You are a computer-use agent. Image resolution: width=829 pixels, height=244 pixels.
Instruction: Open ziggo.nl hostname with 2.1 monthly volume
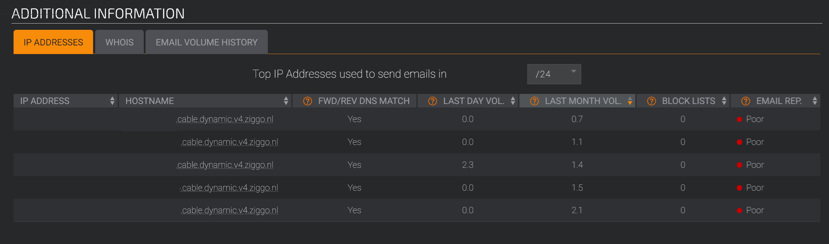230,210
